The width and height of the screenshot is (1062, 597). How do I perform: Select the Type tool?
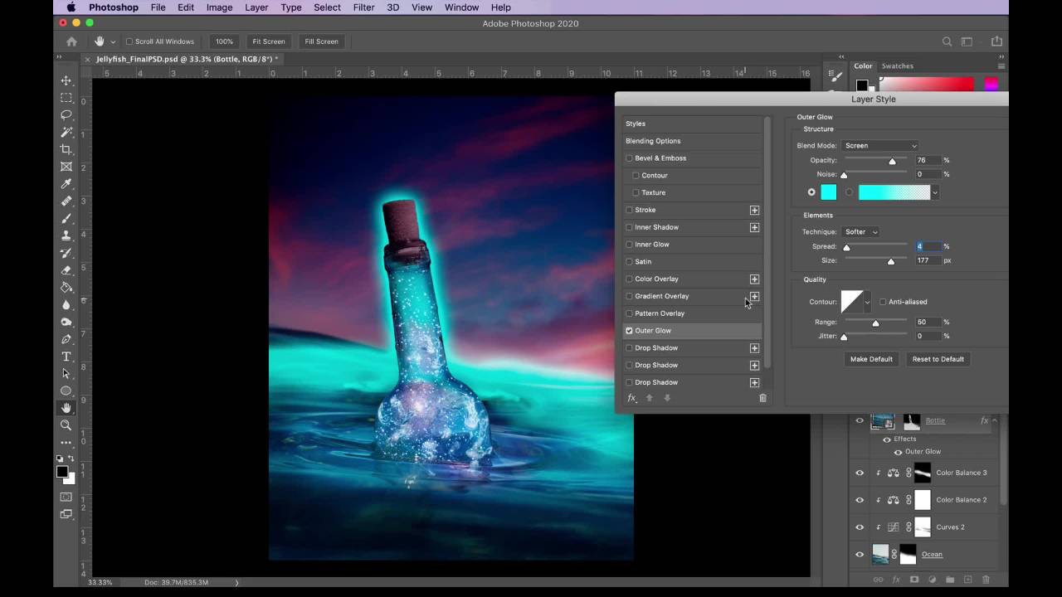click(66, 357)
